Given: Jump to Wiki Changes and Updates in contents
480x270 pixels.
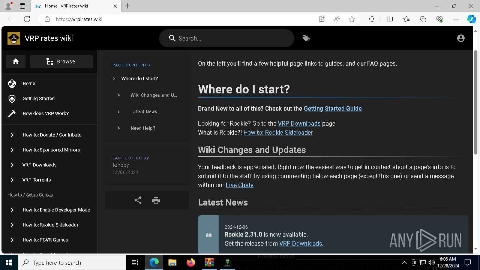Looking at the screenshot, I should coord(154,95).
